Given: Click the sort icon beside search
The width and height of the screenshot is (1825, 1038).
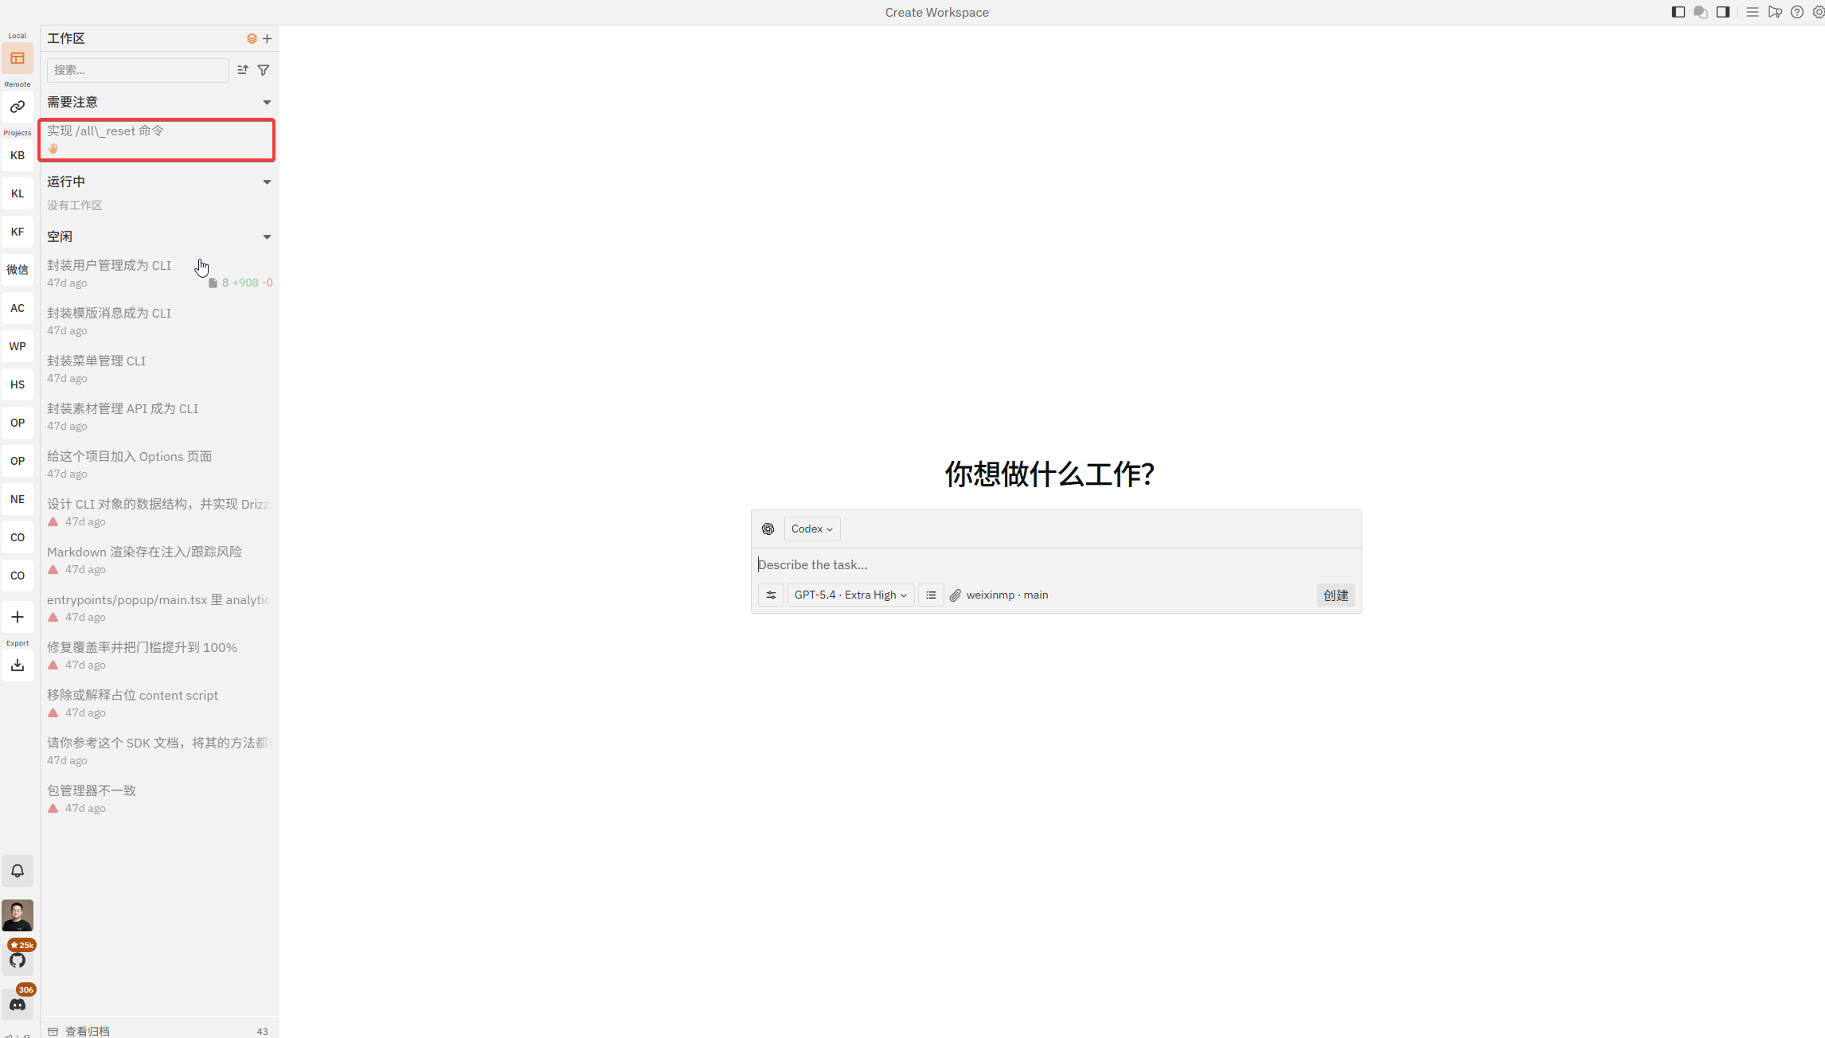Looking at the screenshot, I should pyautogui.click(x=243, y=70).
